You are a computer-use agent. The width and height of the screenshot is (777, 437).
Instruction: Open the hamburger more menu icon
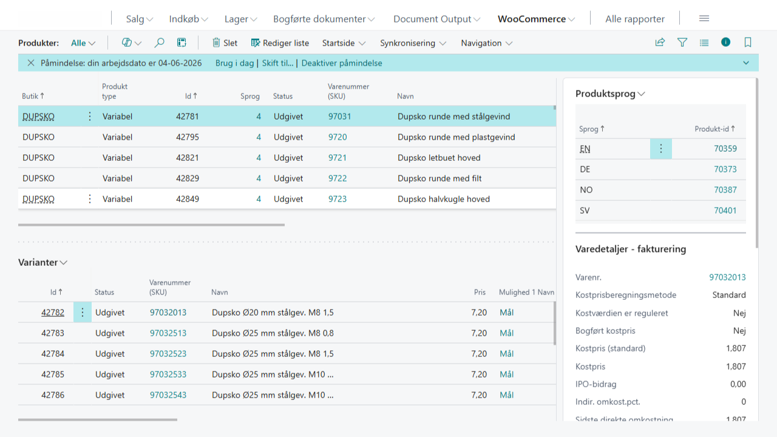[704, 19]
